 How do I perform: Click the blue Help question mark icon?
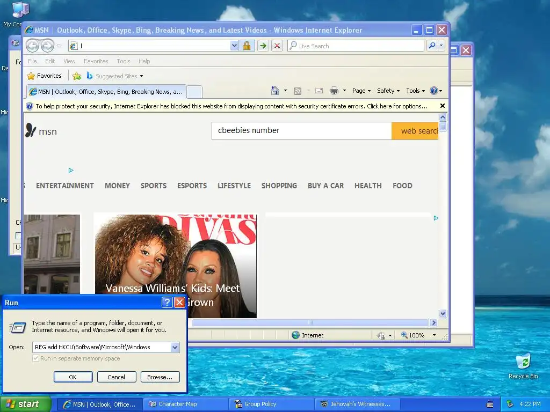point(434,91)
